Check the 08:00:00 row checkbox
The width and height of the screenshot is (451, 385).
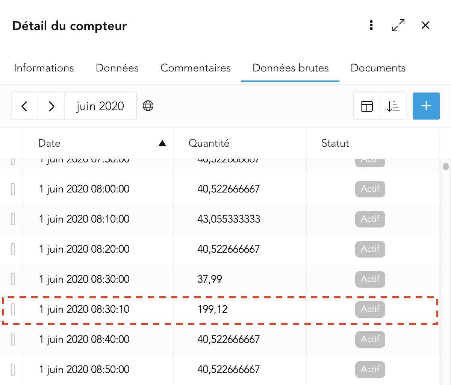point(13,189)
